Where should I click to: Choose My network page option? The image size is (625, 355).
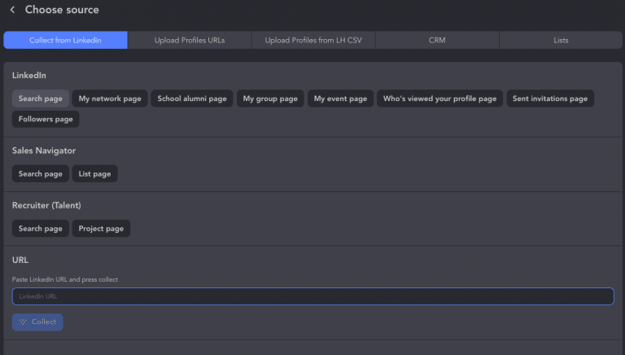tap(110, 99)
